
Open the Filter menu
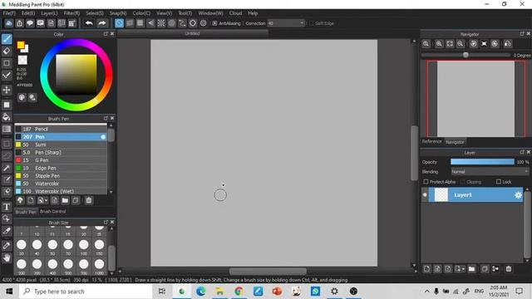pos(71,13)
